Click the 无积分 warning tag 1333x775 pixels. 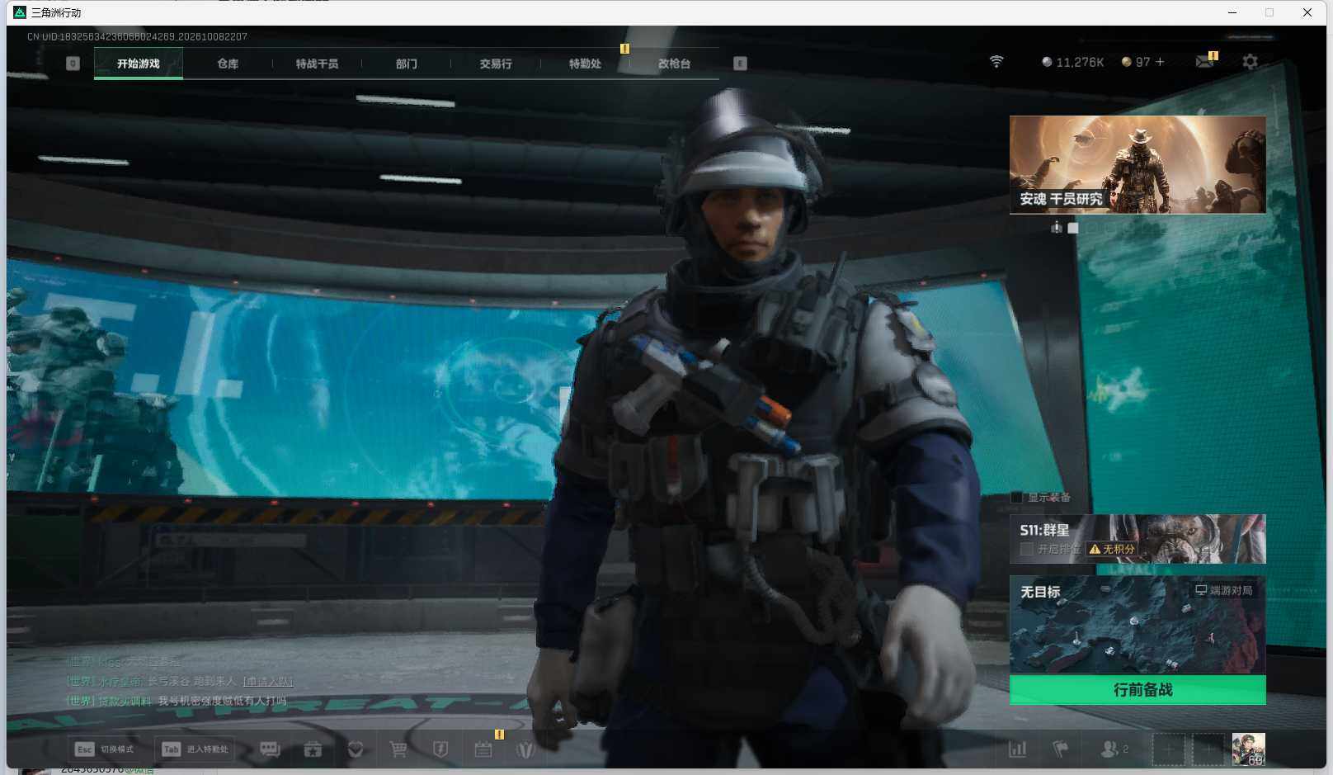[1112, 549]
